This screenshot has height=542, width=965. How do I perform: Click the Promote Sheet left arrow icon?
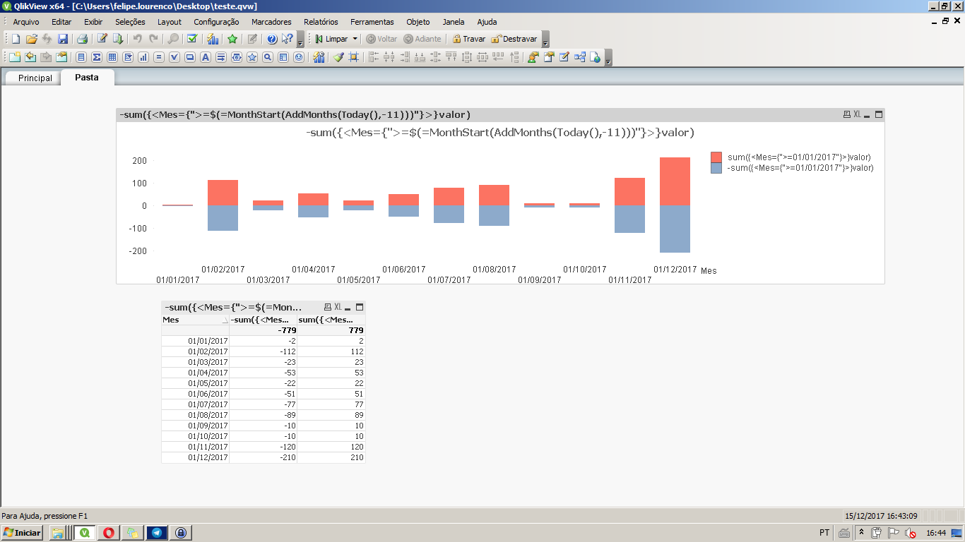click(30, 57)
